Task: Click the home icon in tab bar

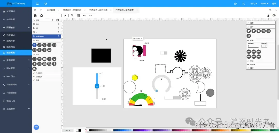Action: 41,10
